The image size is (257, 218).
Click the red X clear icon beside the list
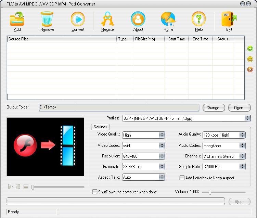click(x=250, y=69)
